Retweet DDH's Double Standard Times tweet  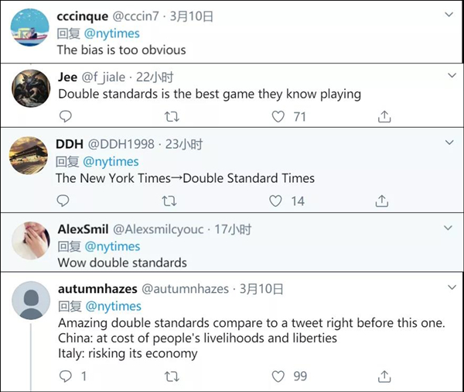coord(171,201)
